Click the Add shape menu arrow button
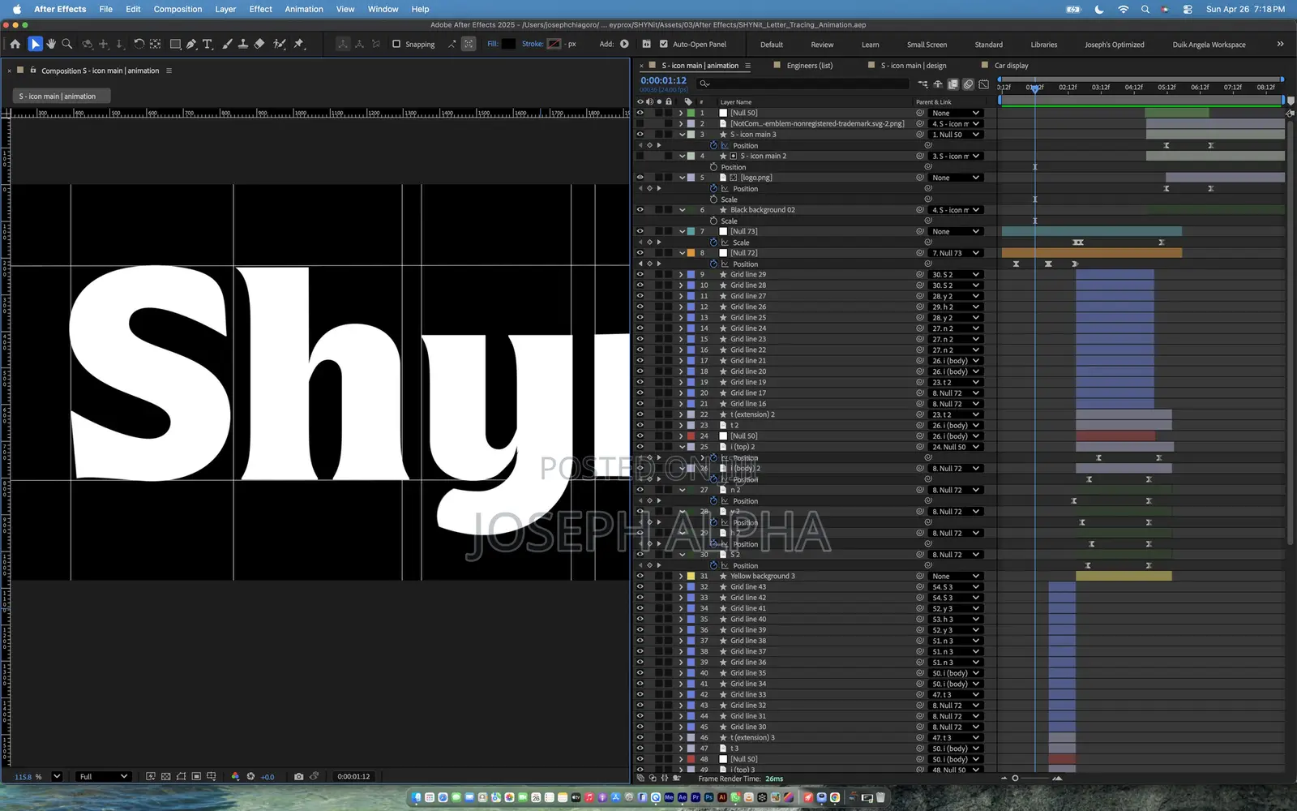Screen dimensions: 1297x811 pos(624,44)
